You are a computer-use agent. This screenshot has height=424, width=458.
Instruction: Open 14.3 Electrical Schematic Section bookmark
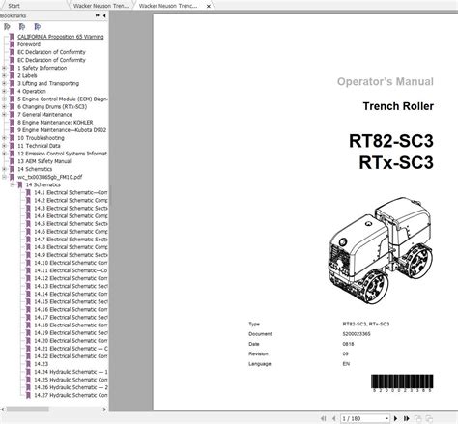click(x=71, y=208)
